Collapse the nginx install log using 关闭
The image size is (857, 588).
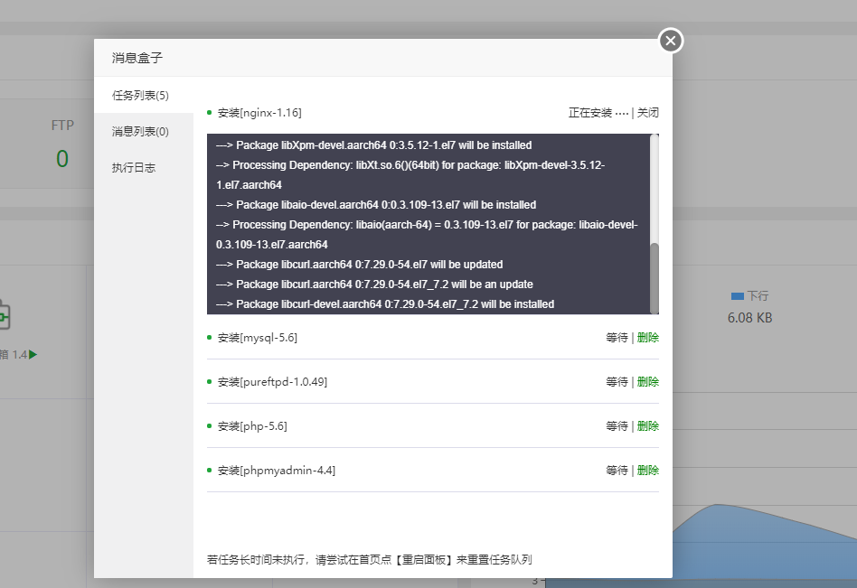click(650, 112)
